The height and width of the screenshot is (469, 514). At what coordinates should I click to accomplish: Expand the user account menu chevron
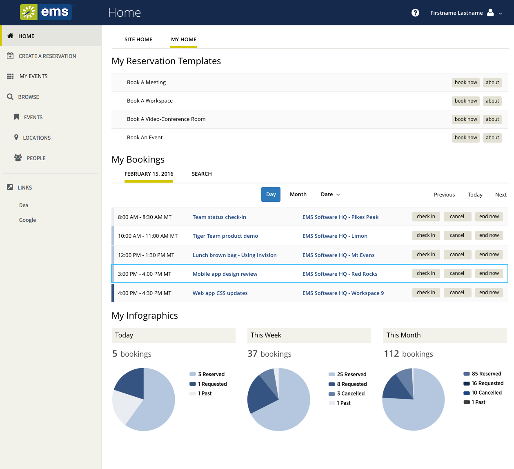pyautogui.click(x=501, y=13)
